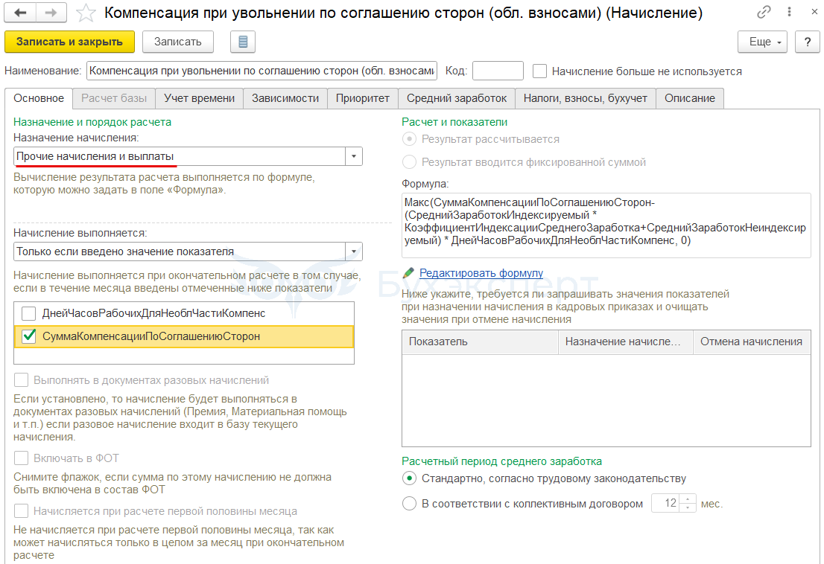Viewport: 824px width, 564px height.
Task: Open the Приоритет tab
Action: tap(363, 98)
